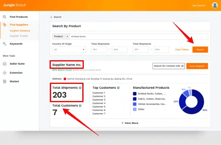Click the Find Suppliers tag icon
Image resolution: width=221 pixels, height=145 pixels.
(5, 25)
